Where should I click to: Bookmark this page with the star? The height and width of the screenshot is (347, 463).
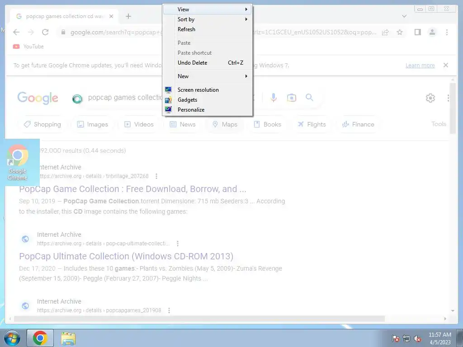pos(400,32)
